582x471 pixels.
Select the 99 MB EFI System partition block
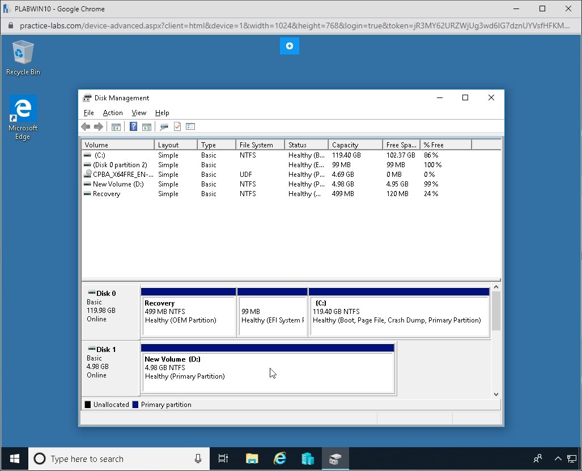273,312
